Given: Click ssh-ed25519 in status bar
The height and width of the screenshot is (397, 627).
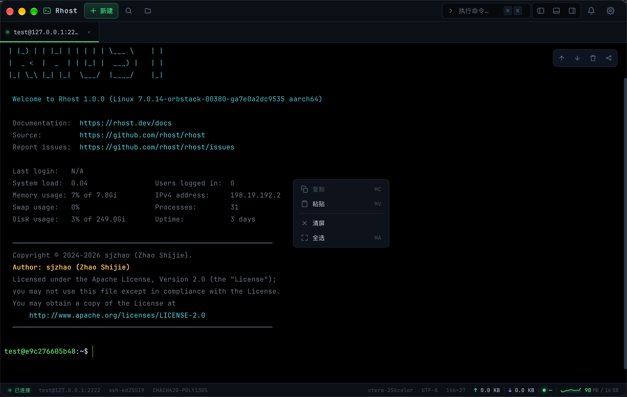Looking at the screenshot, I should click(126, 390).
